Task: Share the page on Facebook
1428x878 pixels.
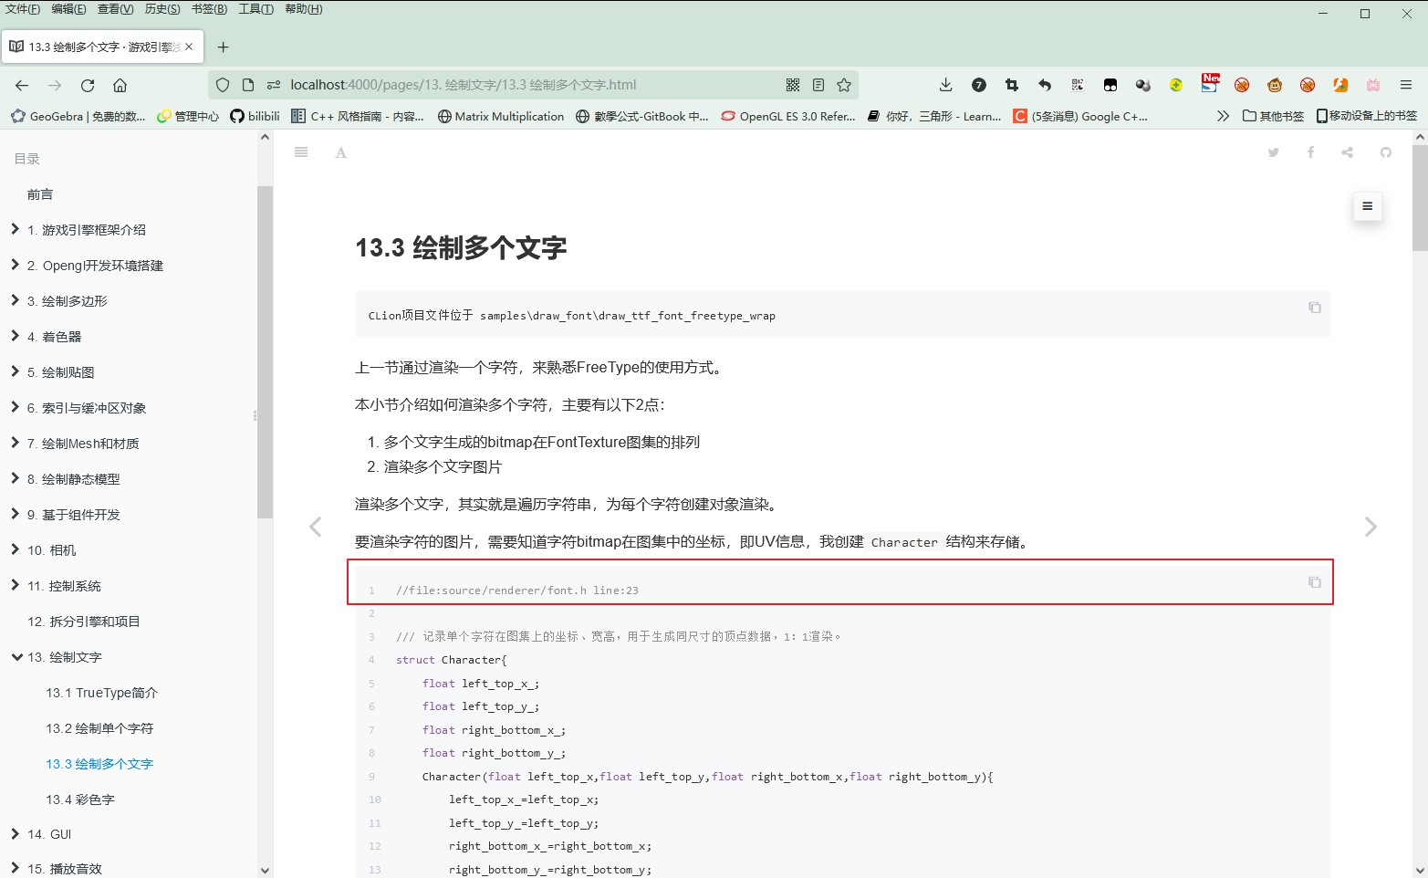Action: pos(1310,152)
